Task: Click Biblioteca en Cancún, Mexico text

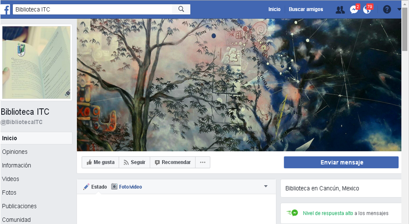Action: [322, 188]
